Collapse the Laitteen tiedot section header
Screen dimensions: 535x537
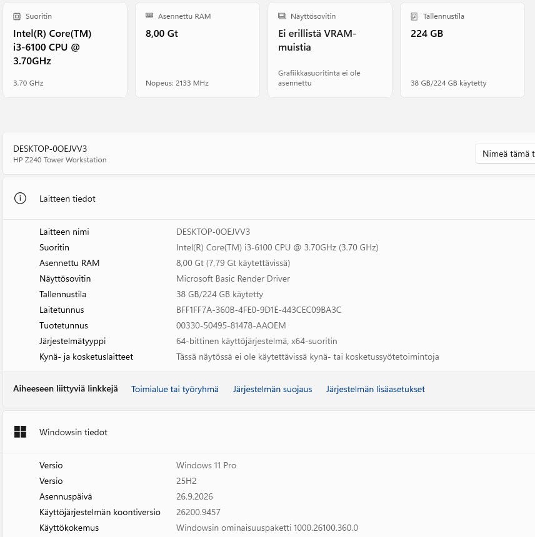click(x=269, y=199)
